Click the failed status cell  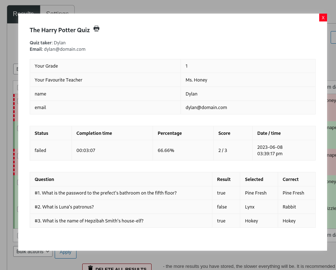[x=40, y=150]
